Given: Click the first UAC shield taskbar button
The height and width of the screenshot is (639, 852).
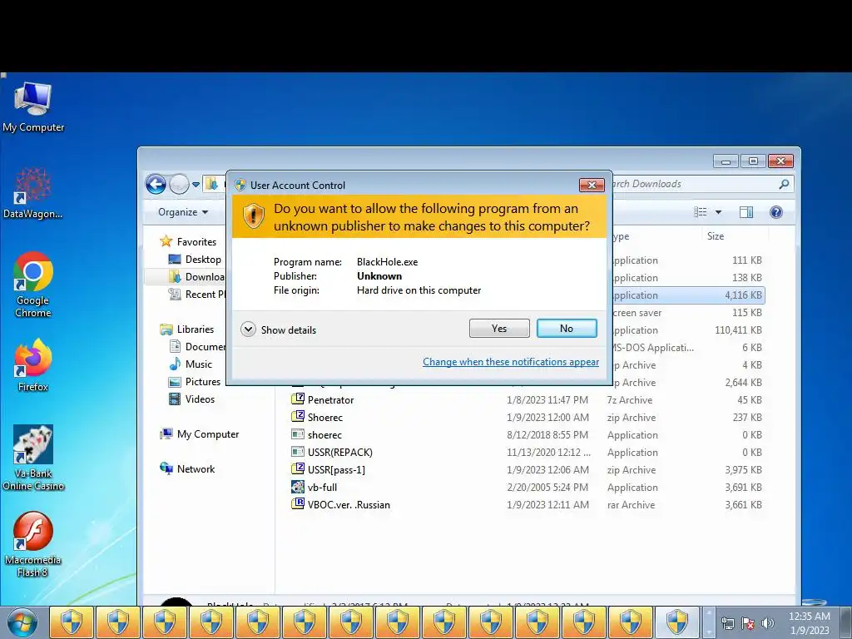Looking at the screenshot, I should point(72,622).
